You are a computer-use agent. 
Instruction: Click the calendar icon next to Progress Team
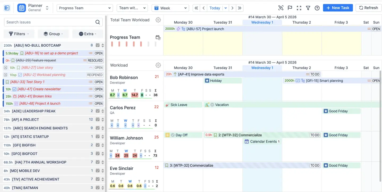158,38
